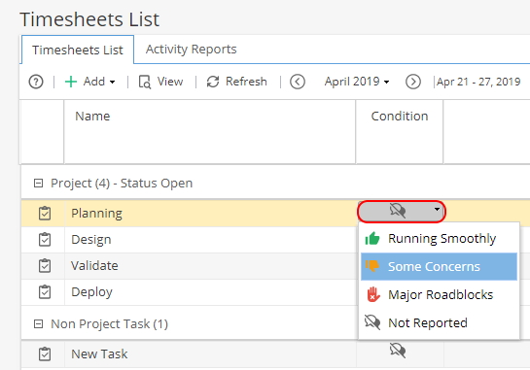Viewport: 530px width, 370px height.
Task: Click the Design task clipboard icon
Action: tap(45, 240)
